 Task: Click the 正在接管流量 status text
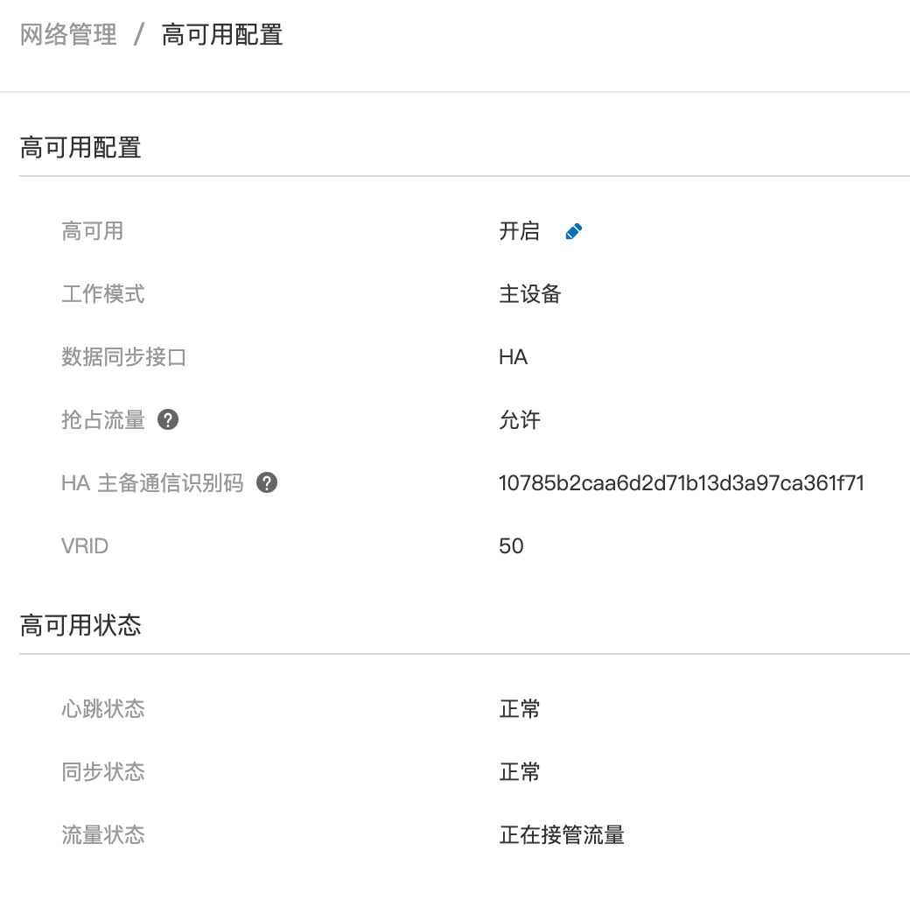tap(561, 835)
